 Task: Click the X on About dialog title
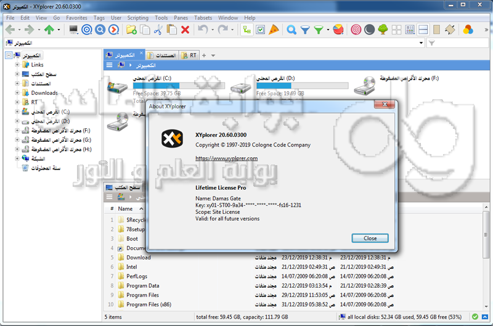point(385,104)
